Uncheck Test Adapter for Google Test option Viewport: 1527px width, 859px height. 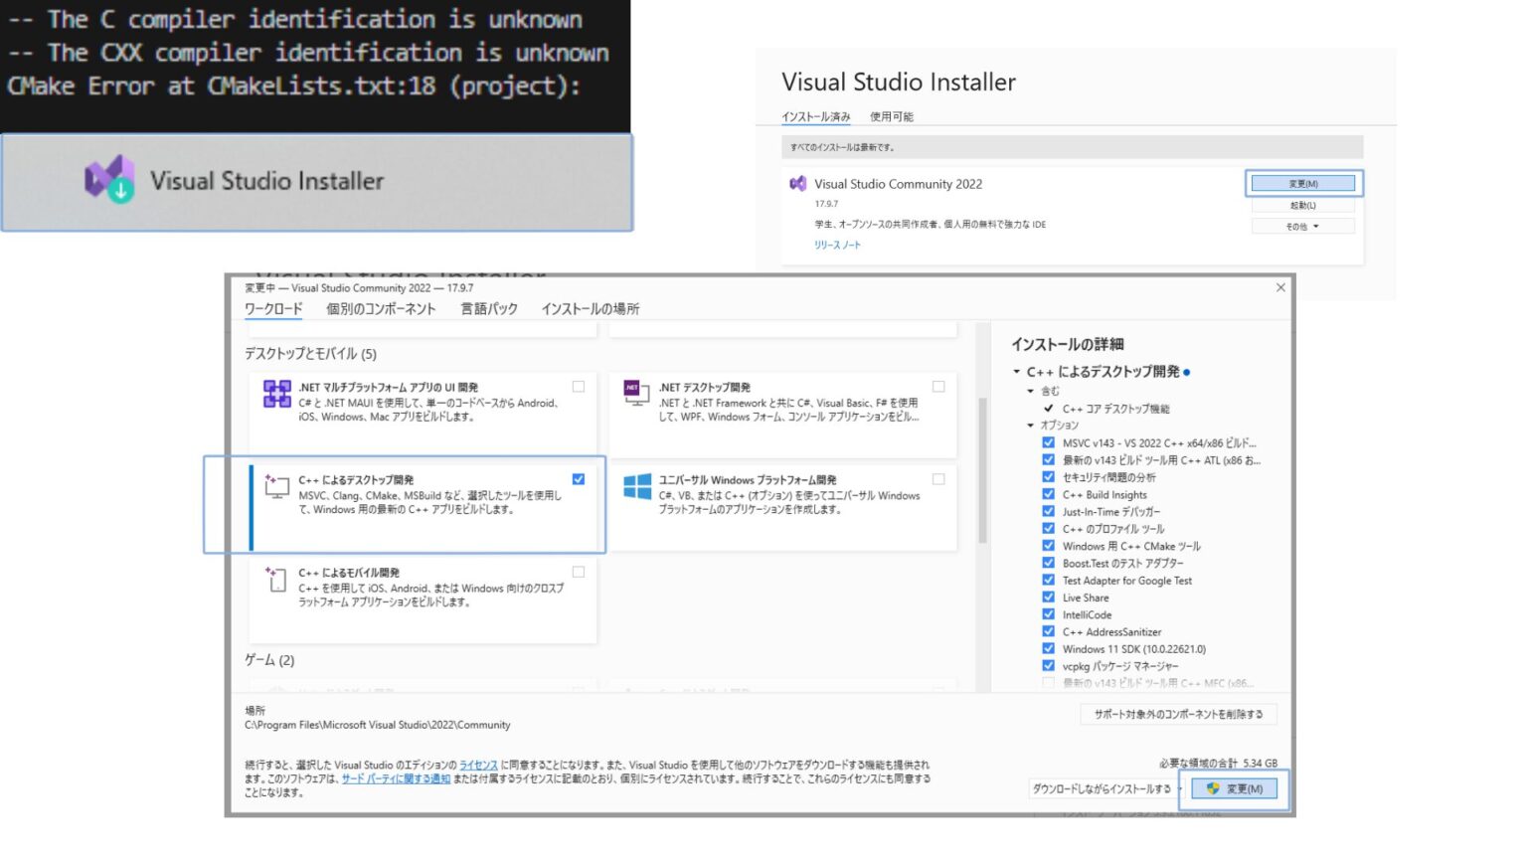point(1048,580)
